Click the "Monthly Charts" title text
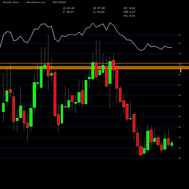The image size is (189, 189). [11, 2]
